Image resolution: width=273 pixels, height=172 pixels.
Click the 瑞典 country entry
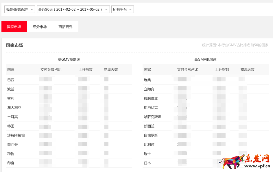147,80
